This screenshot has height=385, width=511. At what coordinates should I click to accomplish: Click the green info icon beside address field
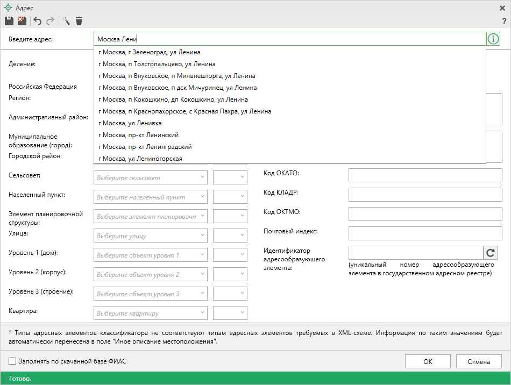click(x=493, y=39)
